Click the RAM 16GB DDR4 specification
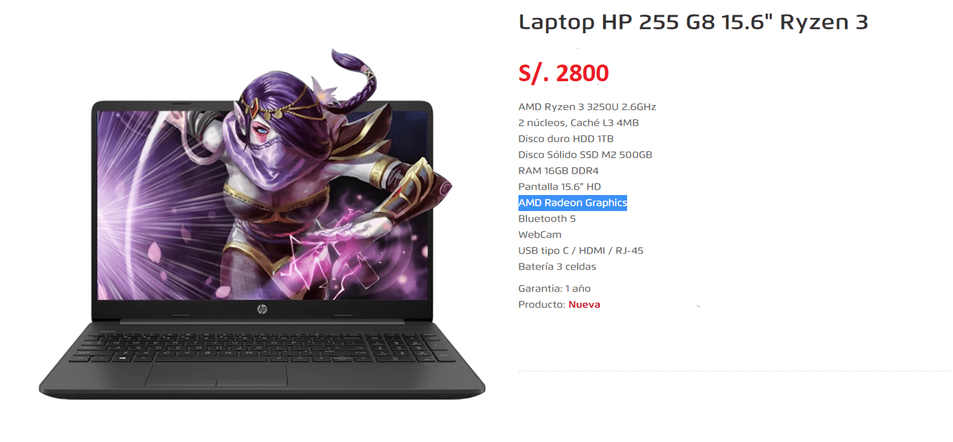953x442 pixels. coord(558,170)
